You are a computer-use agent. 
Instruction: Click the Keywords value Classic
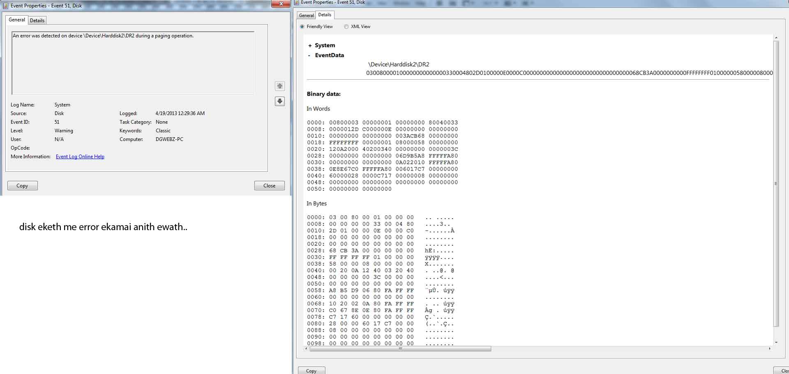tap(163, 131)
